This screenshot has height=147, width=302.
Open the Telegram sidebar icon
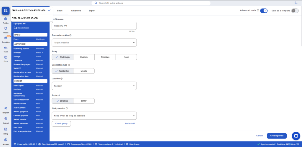[x=6, y=110]
